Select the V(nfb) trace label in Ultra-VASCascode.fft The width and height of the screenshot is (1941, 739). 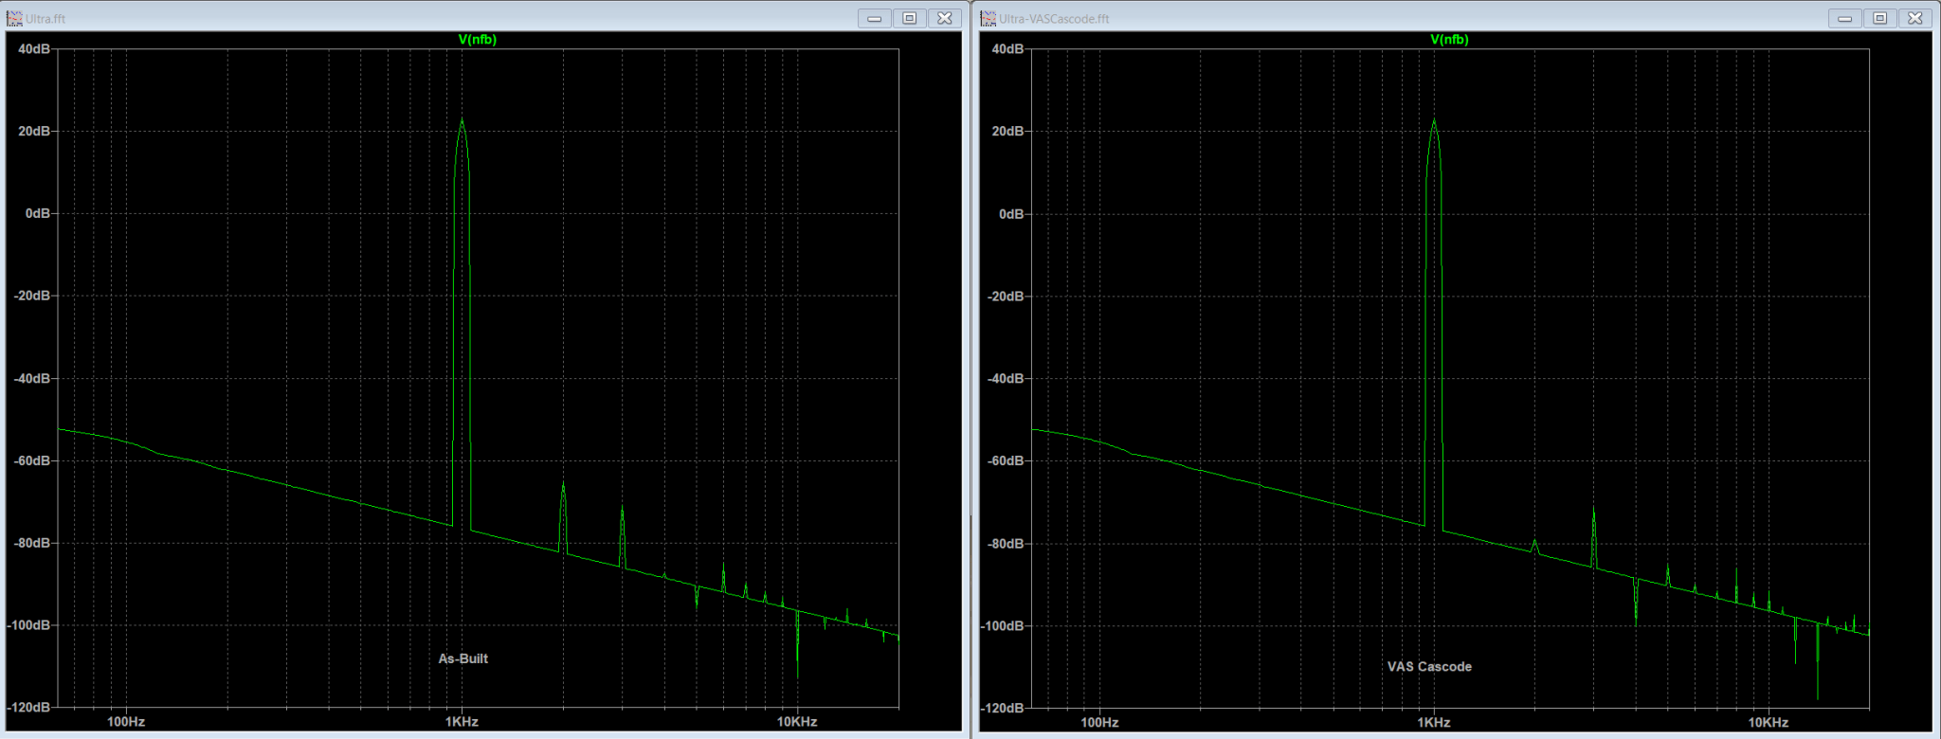[1449, 40]
